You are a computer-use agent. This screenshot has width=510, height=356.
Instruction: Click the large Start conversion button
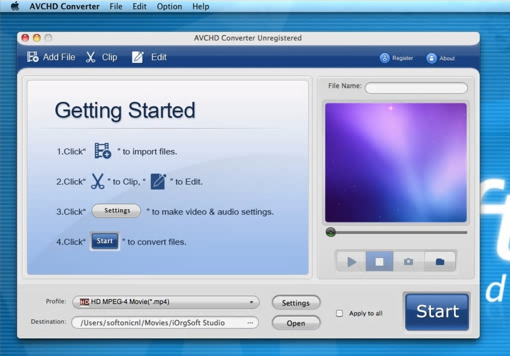click(x=437, y=312)
